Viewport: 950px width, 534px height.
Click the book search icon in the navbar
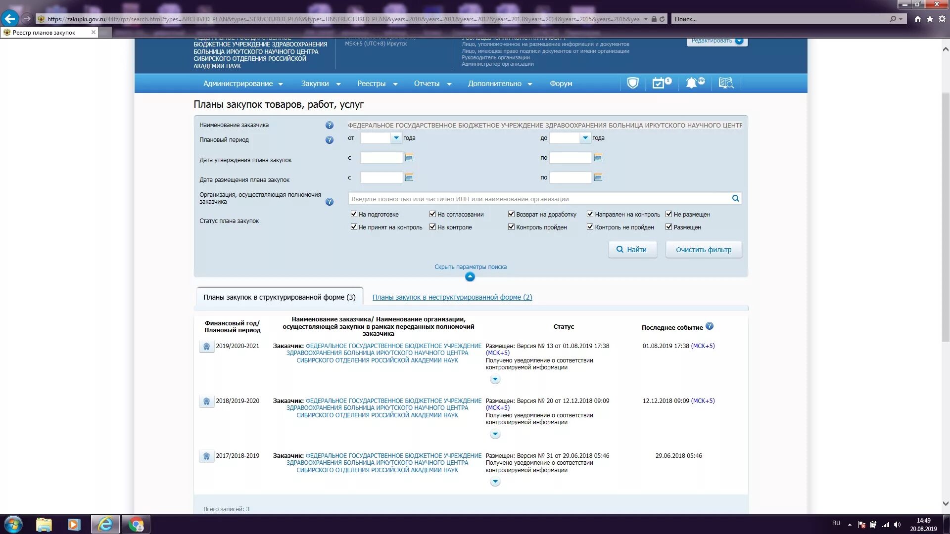[726, 83]
